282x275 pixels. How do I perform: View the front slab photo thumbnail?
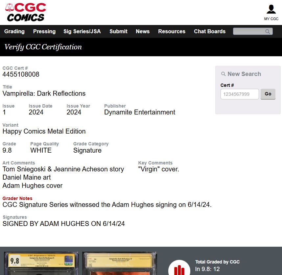pos(41,264)
